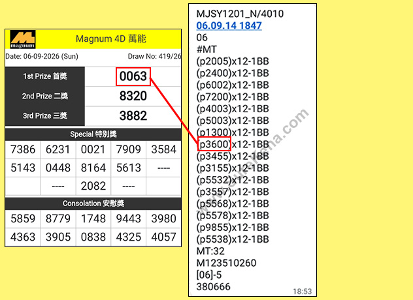Select consolation number 8779
Screen dimensions: 413x300
[58, 218]
